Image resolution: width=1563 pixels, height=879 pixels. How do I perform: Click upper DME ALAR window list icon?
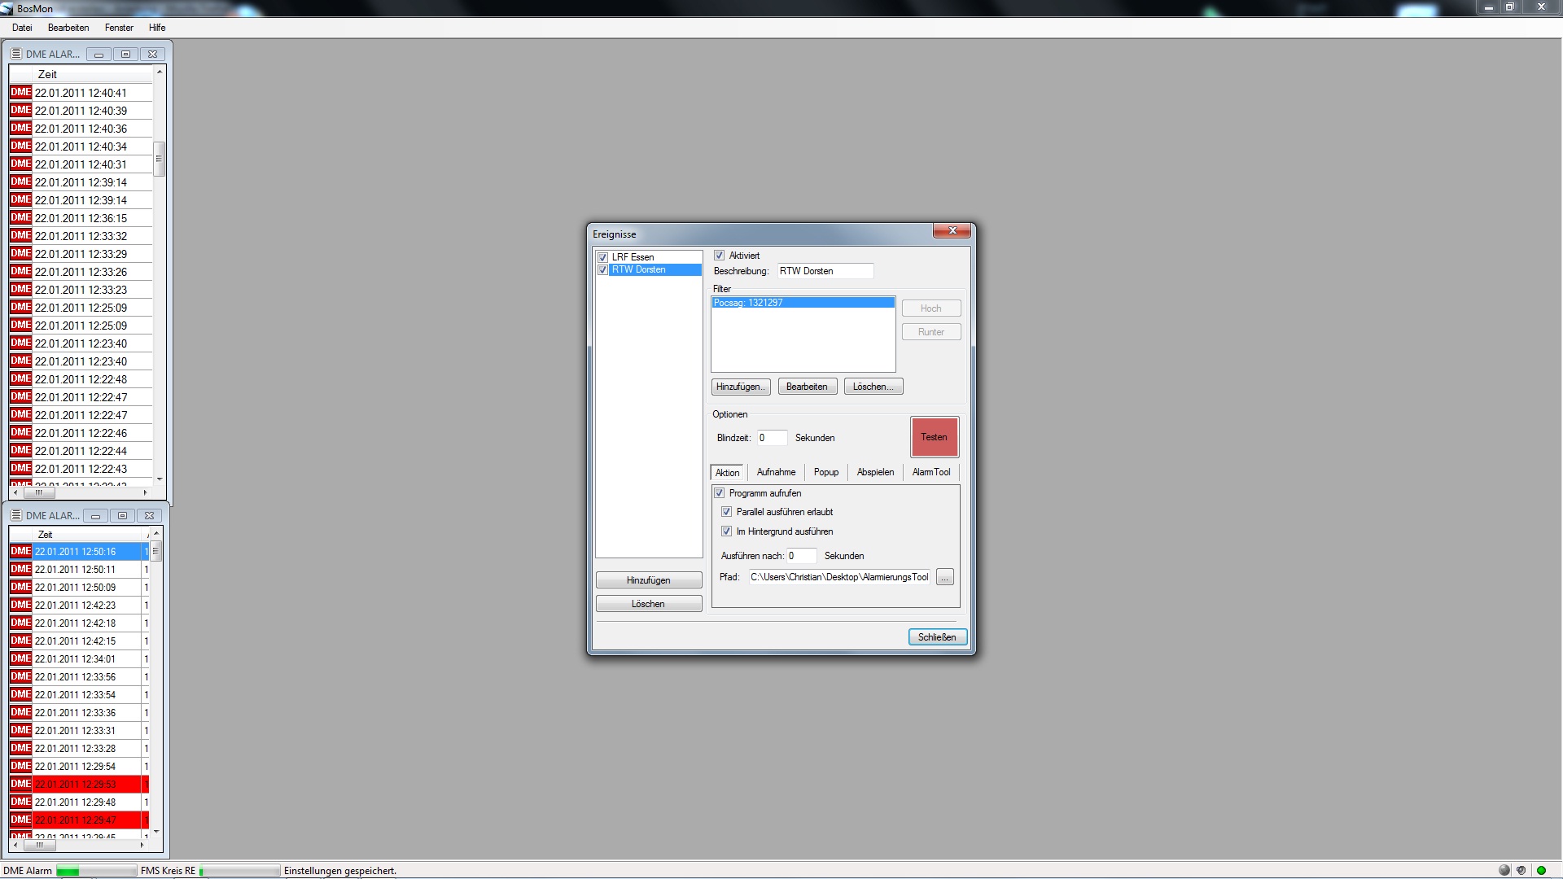16,54
